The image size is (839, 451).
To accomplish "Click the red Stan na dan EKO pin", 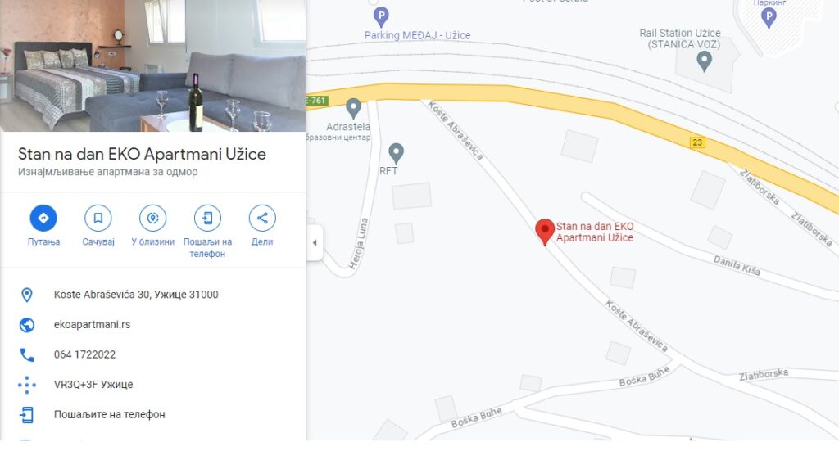I will pos(545,232).
